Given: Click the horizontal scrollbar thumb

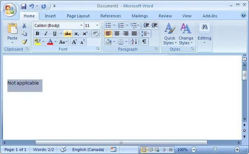Looking at the screenshot, I should pyautogui.click(x=121, y=143).
